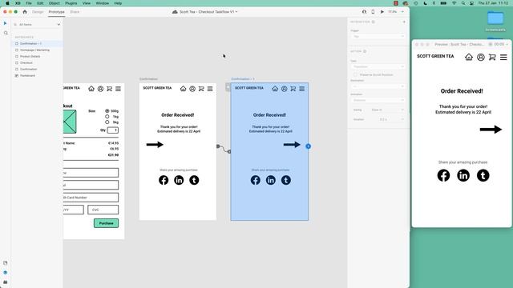The width and height of the screenshot is (513, 288).
Task: Click the cart icon in Confirmation artboard
Action: coord(201,89)
